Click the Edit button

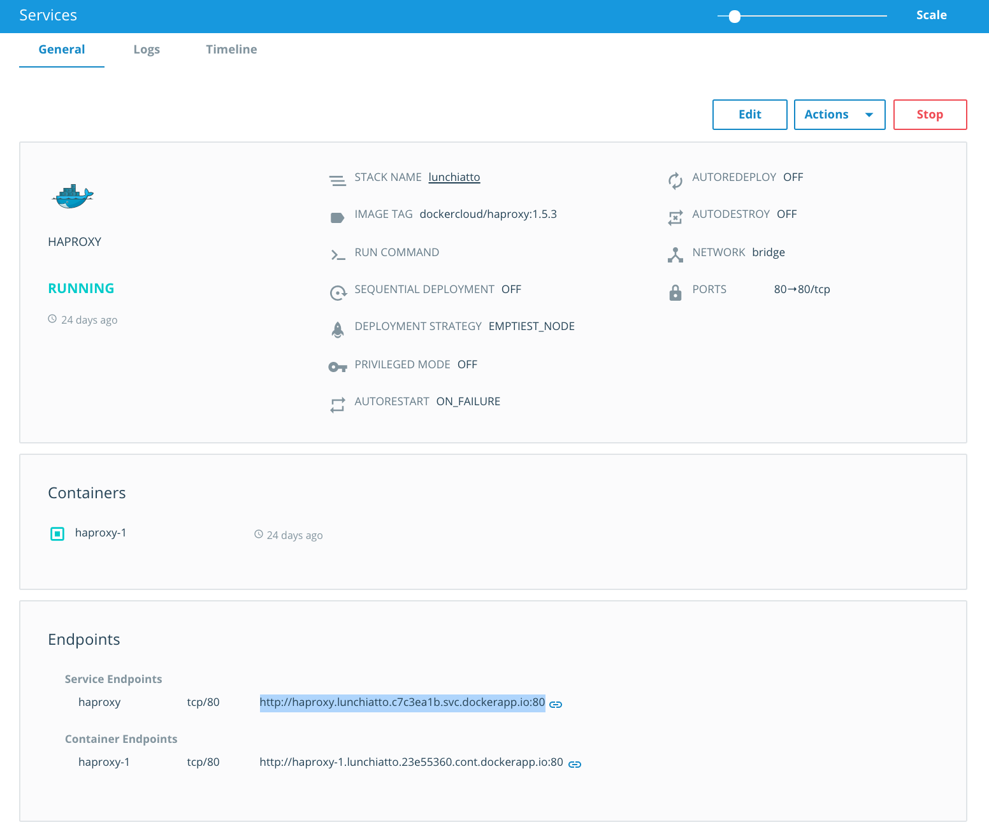click(750, 115)
